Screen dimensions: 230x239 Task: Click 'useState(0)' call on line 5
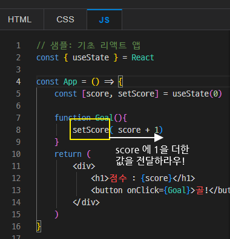point(197,94)
